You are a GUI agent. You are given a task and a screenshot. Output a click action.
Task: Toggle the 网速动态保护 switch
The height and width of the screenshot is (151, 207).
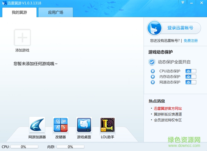[x=191, y=82]
